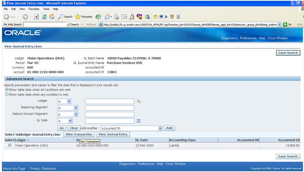Open the About this Page link
304x172 pixels.
(14, 169)
